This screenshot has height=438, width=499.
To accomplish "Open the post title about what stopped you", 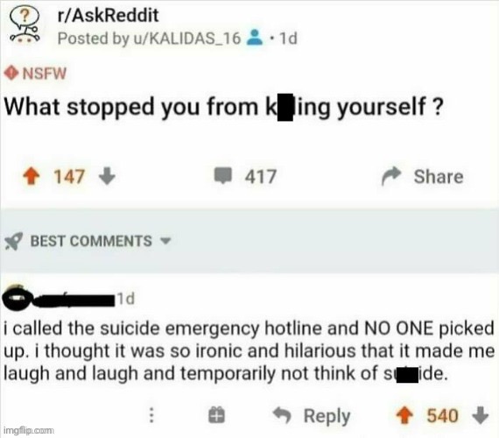I will click(223, 107).
